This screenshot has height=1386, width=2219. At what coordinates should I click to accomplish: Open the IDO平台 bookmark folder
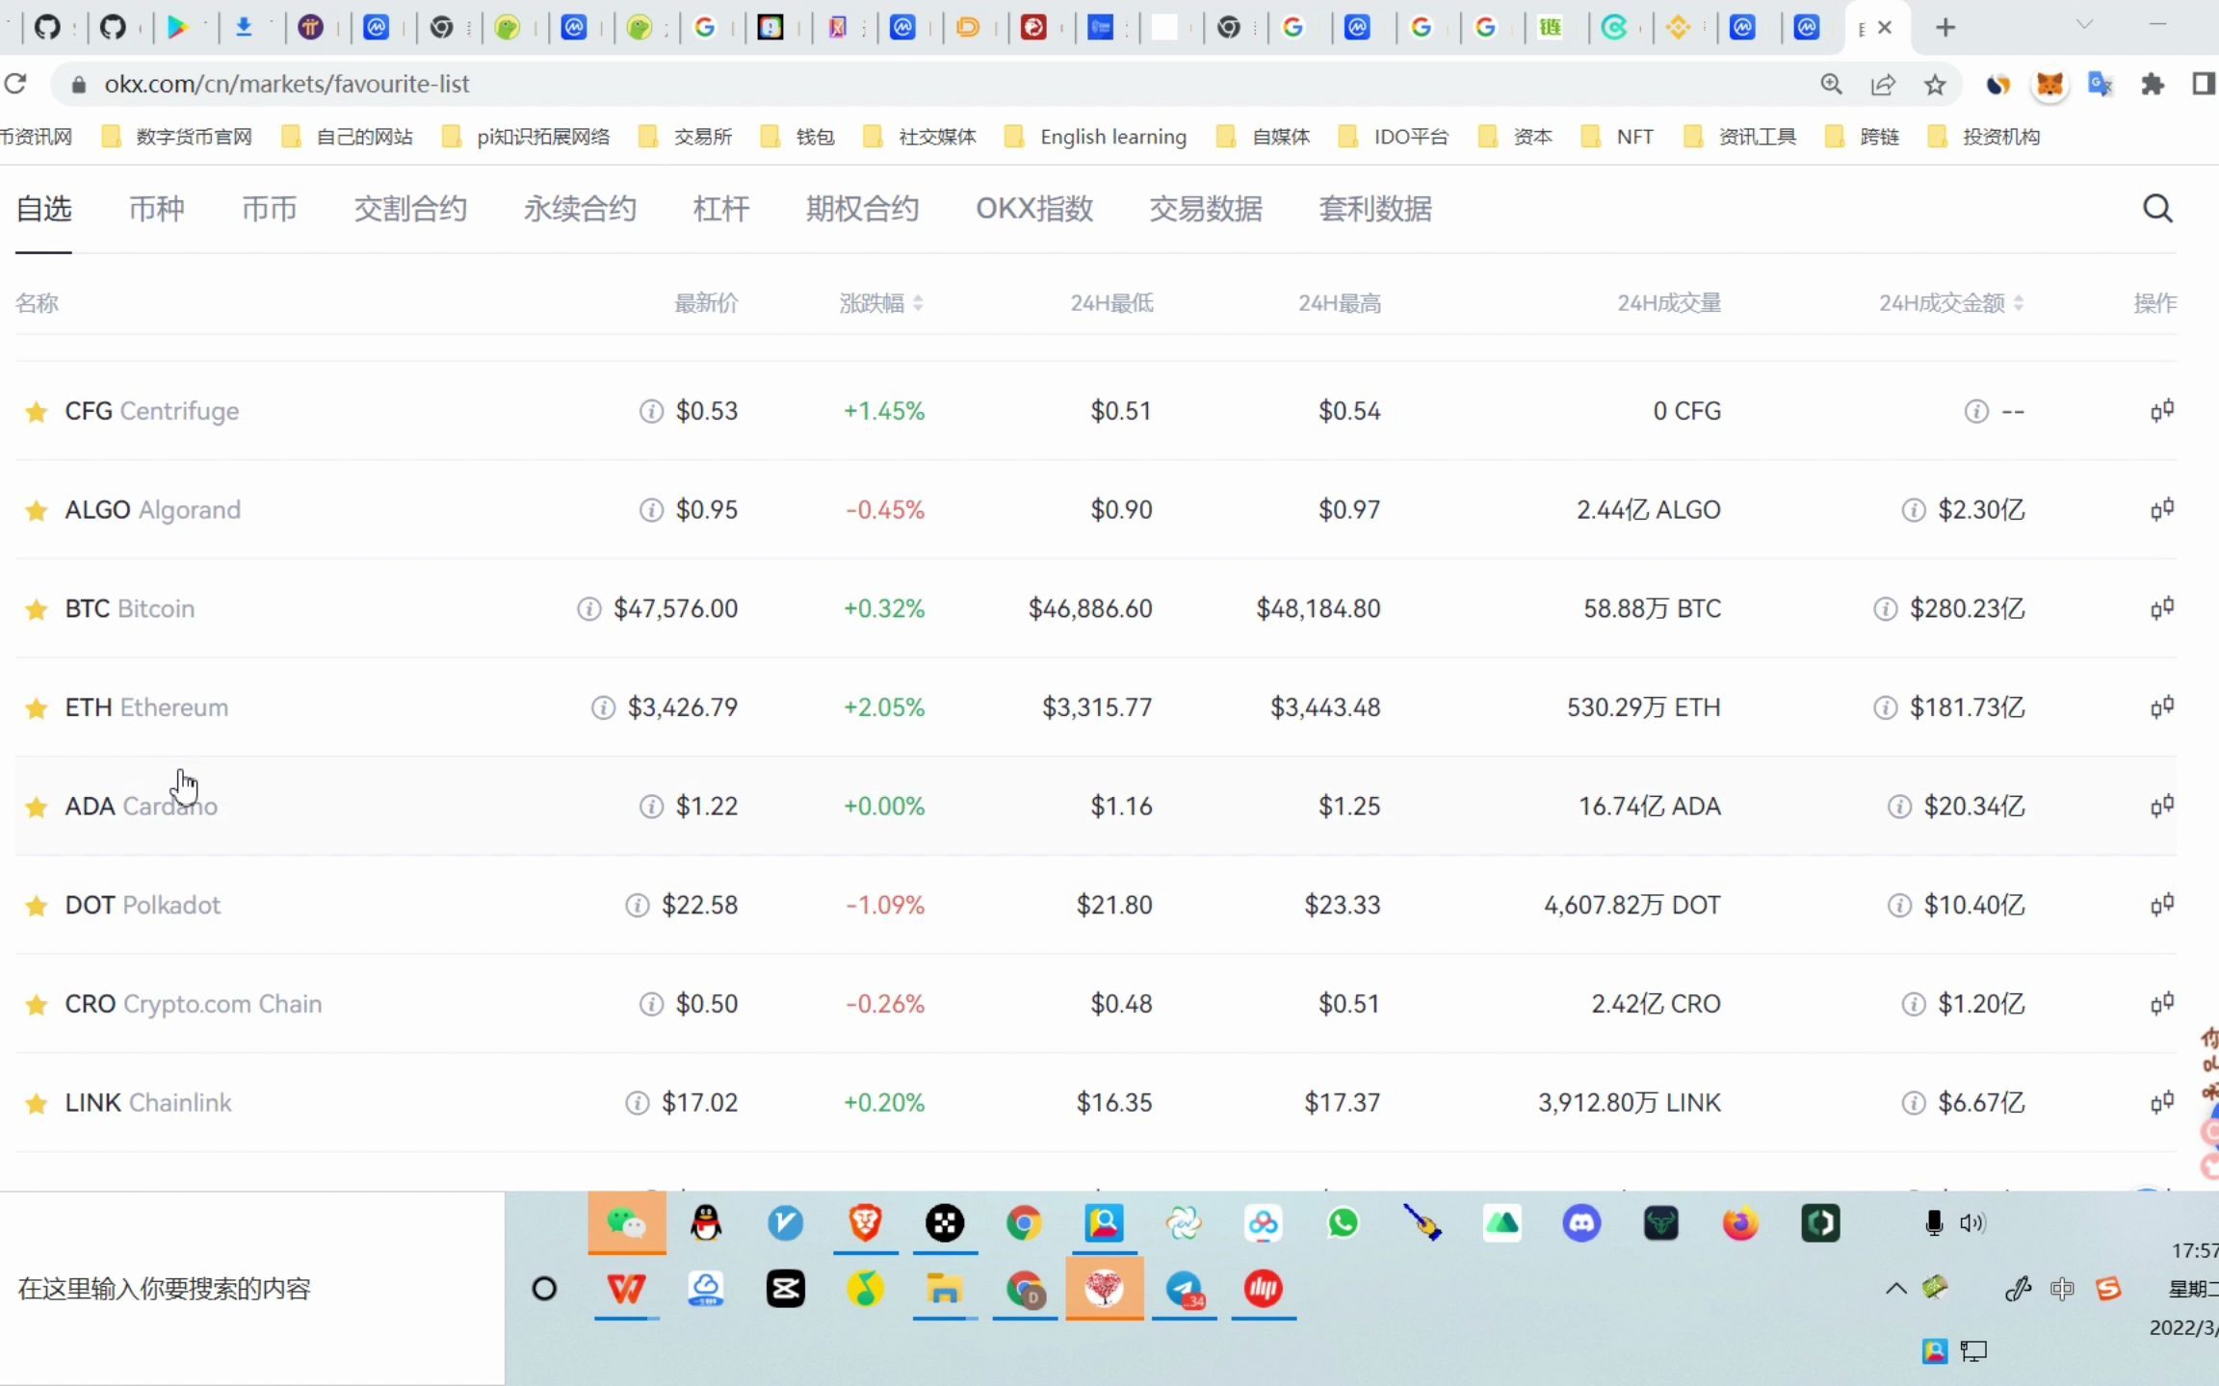[1394, 137]
